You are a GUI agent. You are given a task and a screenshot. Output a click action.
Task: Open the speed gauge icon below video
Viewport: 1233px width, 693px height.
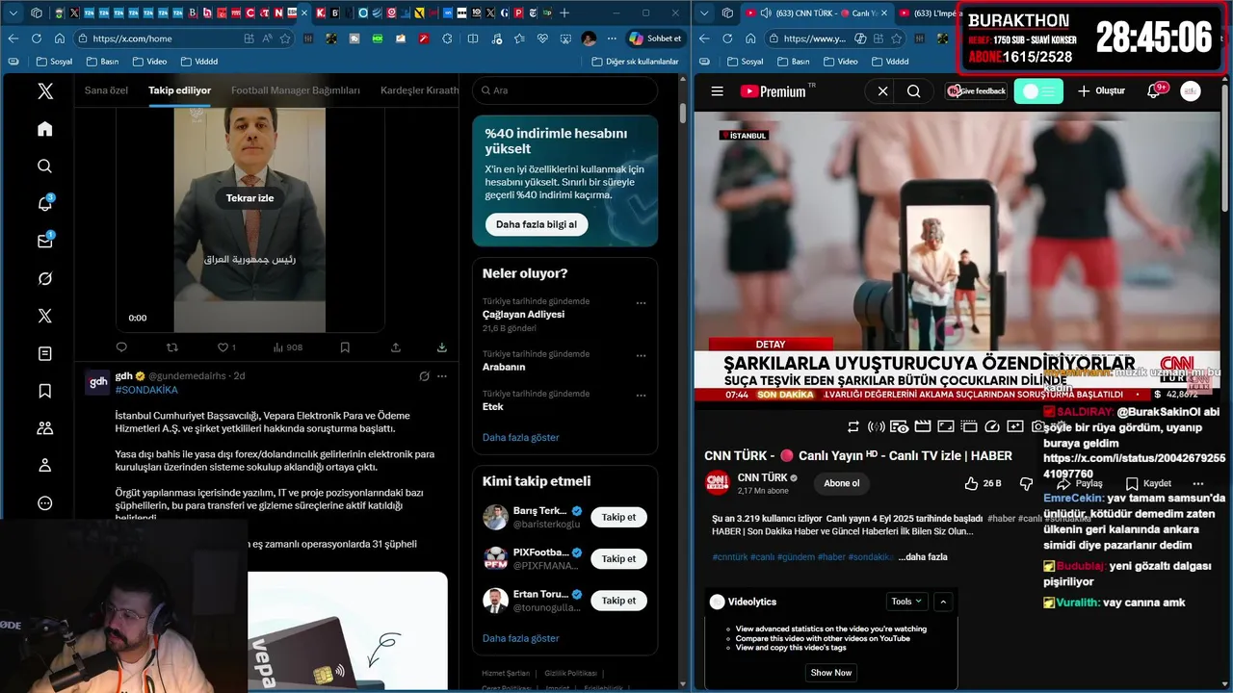tap(992, 426)
